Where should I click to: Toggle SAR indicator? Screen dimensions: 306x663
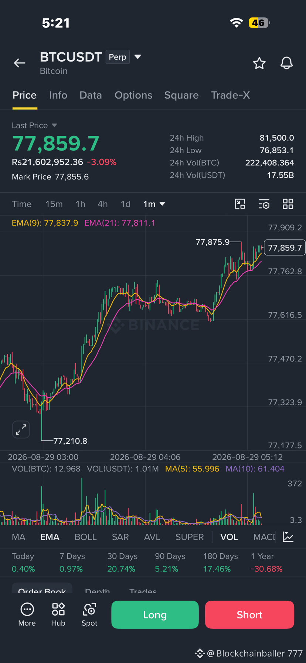[x=120, y=537]
